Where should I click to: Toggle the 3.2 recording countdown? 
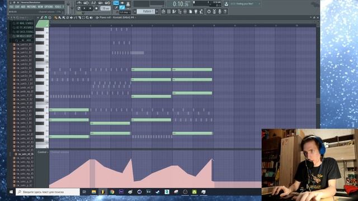click(93, 3)
